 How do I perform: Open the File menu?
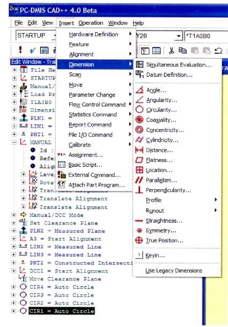coord(19,23)
